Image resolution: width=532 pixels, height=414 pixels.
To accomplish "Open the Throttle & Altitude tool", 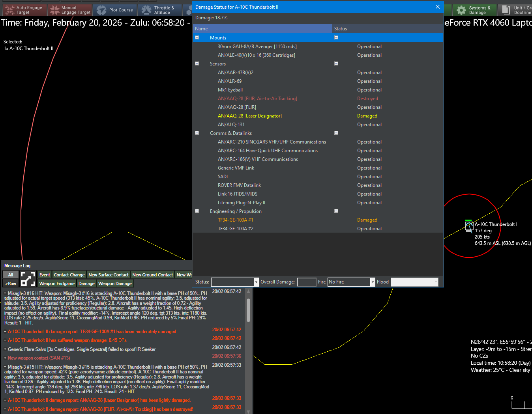I will point(159,10).
